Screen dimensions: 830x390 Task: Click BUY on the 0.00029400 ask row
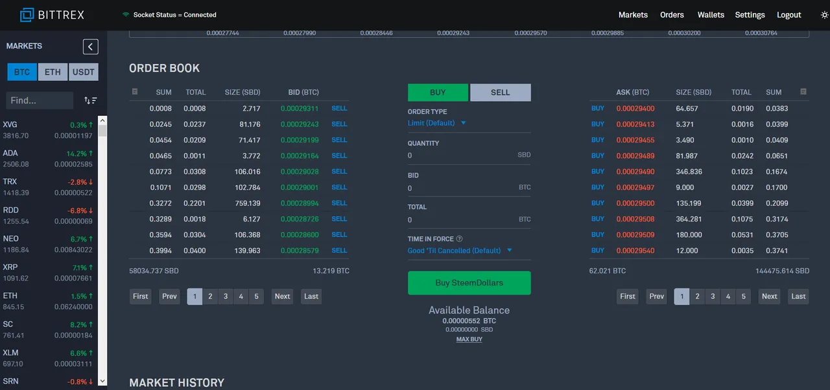tap(598, 109)
